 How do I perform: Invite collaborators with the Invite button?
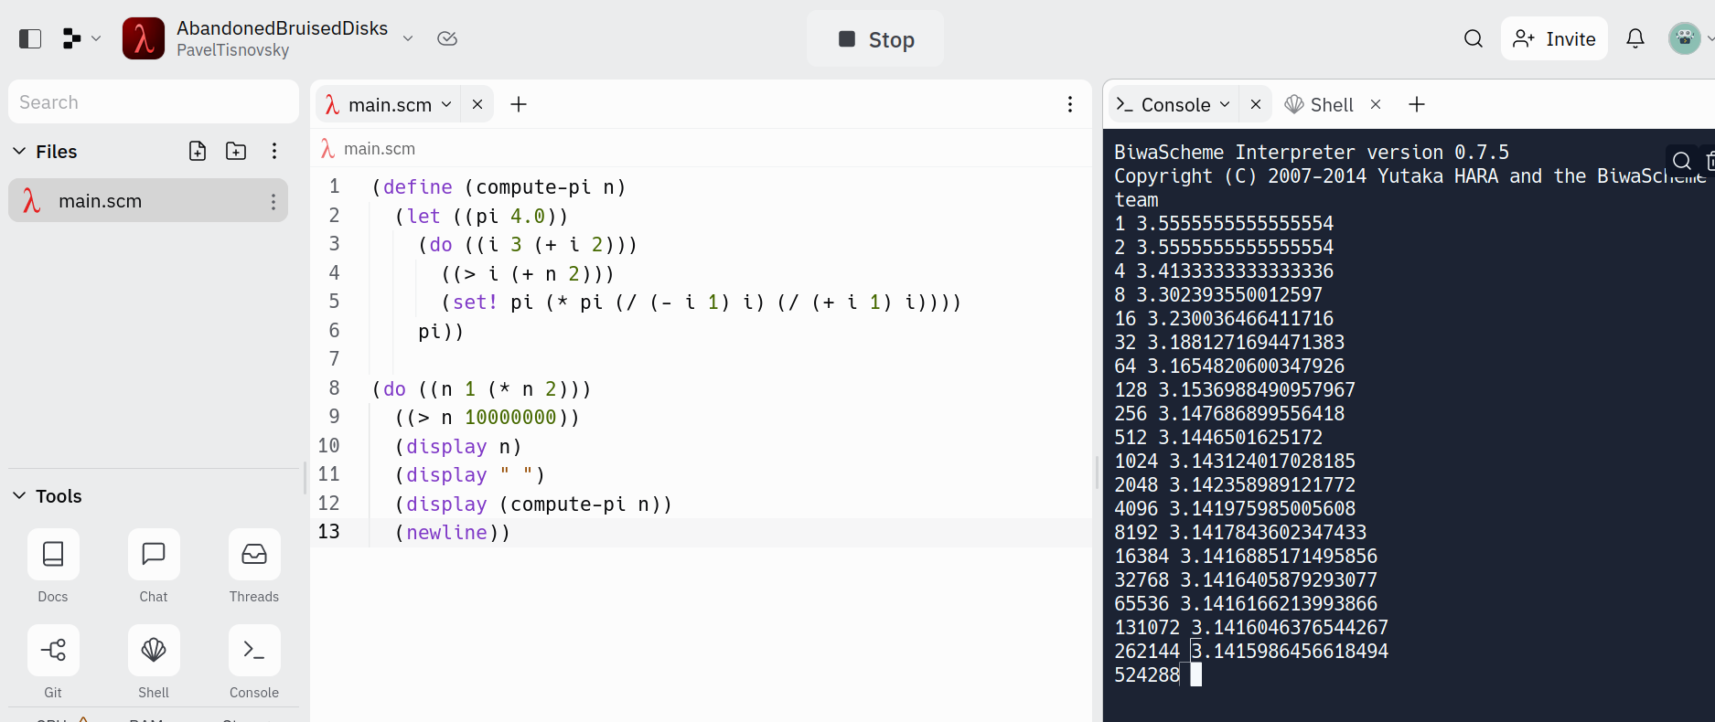(1554, 38)
